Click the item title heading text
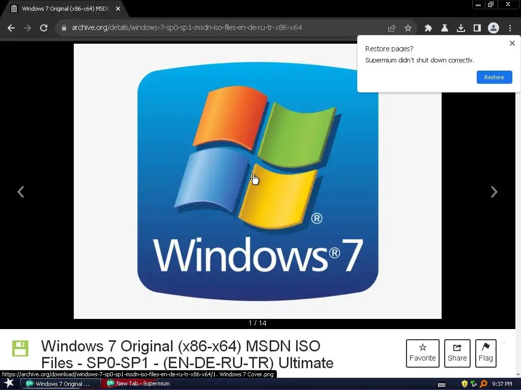 [187, 354]
